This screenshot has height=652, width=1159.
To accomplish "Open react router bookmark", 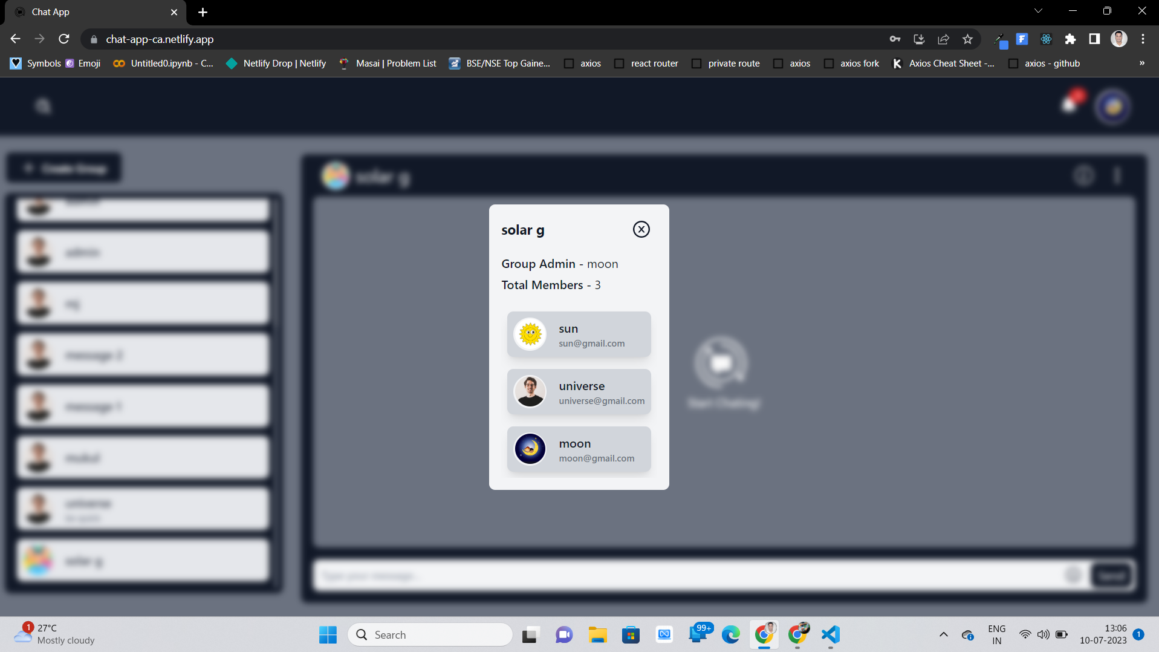I will pos(646,64).
